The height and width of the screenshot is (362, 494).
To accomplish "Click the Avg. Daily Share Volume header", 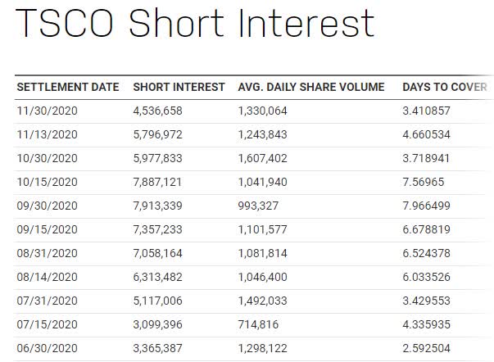I will click(311, 87).
